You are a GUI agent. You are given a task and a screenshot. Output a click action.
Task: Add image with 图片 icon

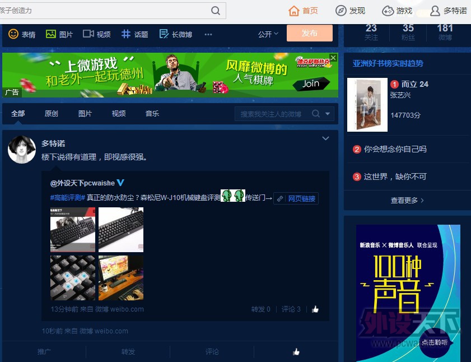(x=51, y=34)
